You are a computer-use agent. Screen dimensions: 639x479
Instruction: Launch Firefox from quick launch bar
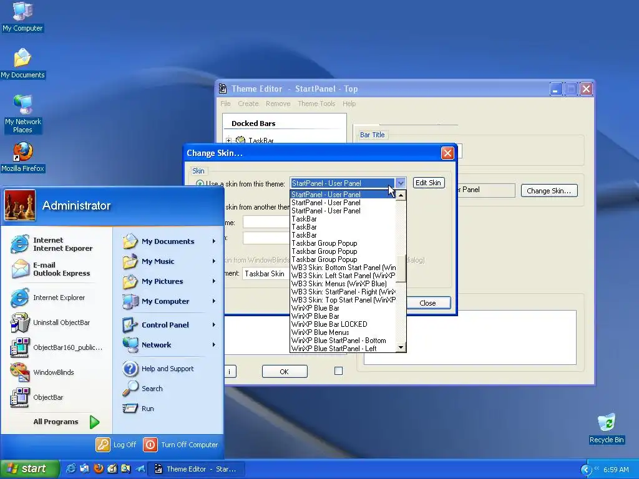98,469
